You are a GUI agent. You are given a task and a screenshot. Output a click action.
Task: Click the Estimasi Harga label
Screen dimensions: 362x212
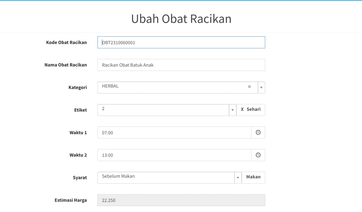click(x=71, y=200)
